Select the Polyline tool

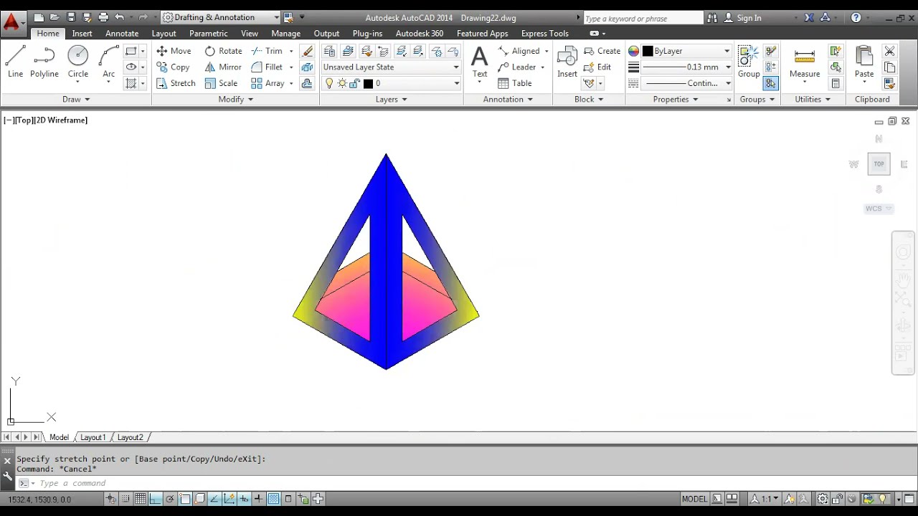(x=44, y=61)
